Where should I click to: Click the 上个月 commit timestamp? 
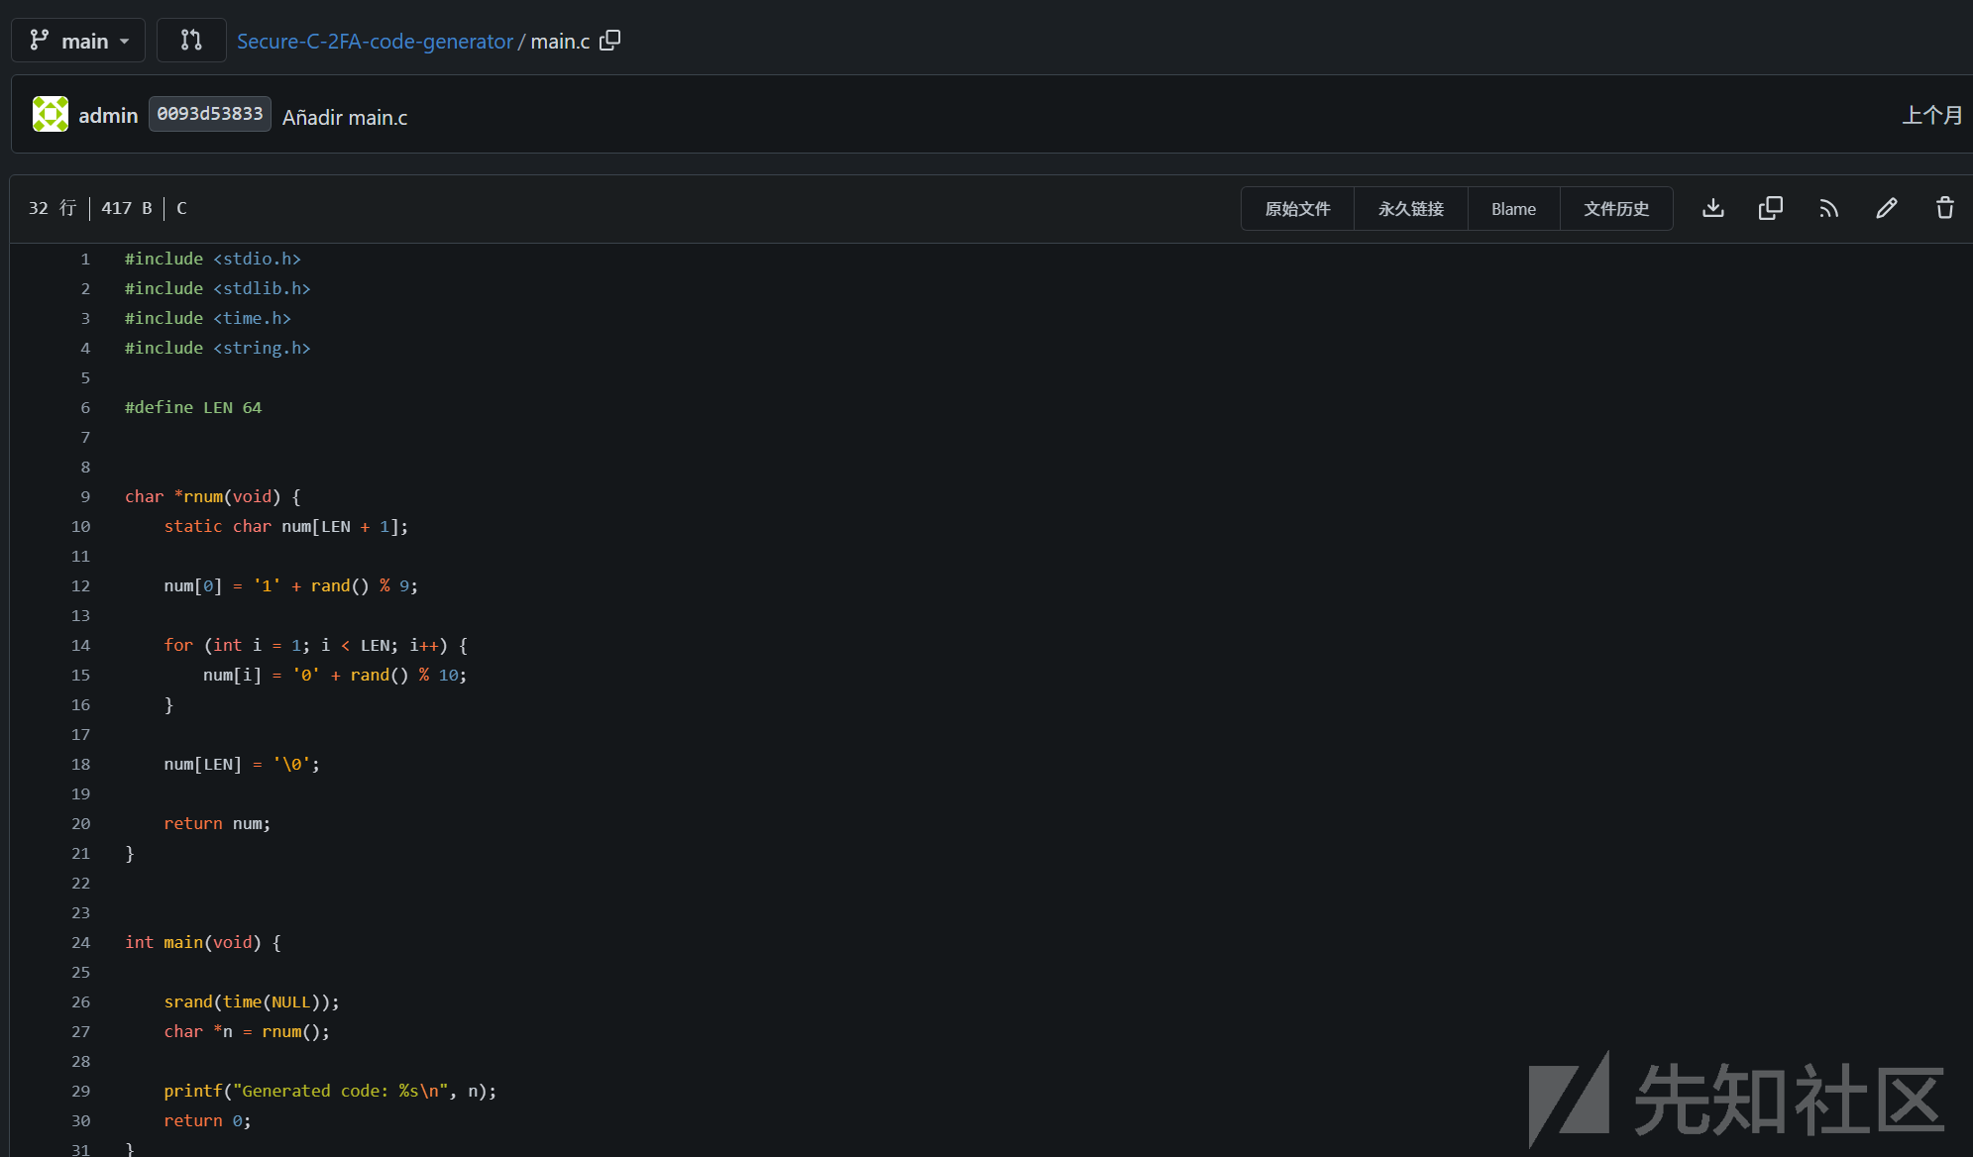pyautogui.click(x=1932, y=115)
